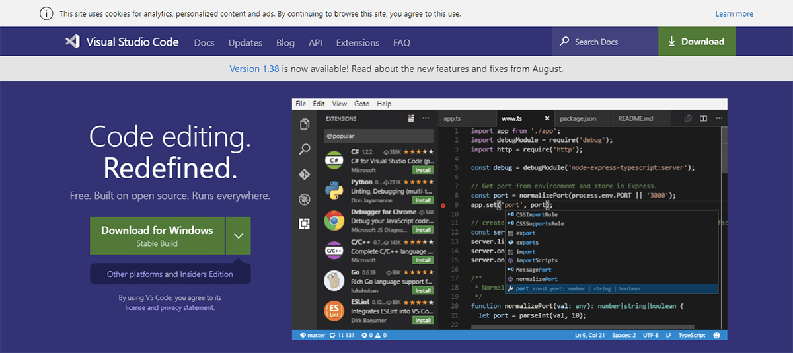Open the Extensions panel more actions ellipsis
The height and width of the screenshot is (353, 793).
425,118
